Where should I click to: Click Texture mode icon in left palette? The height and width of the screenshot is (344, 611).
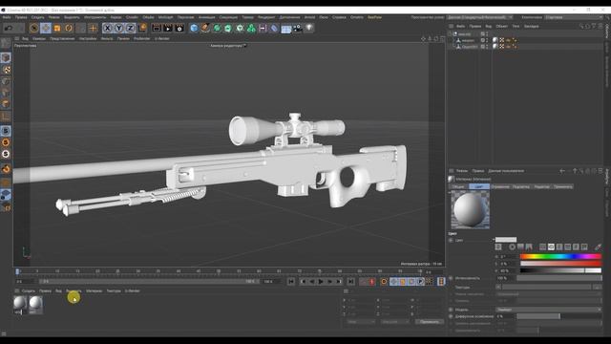click(6, 70)
